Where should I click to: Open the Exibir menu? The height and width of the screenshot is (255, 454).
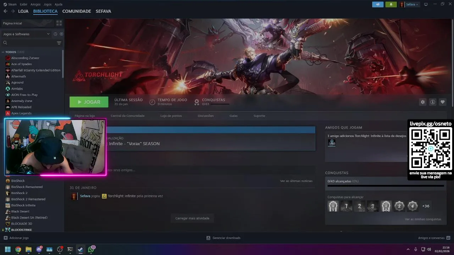pos(23,4)
